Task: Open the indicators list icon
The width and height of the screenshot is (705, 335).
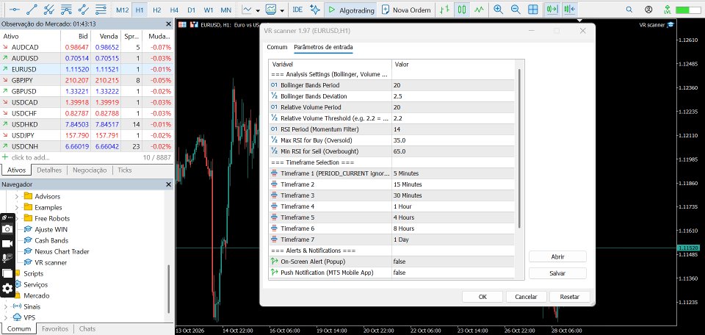Action: point(271,10)
